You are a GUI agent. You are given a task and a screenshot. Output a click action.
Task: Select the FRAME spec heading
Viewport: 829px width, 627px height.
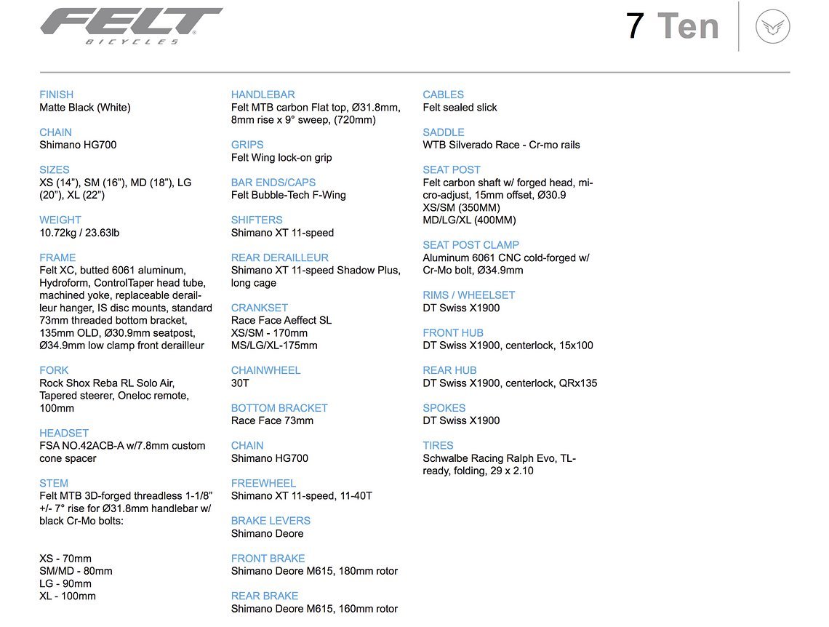click(57, 257)
